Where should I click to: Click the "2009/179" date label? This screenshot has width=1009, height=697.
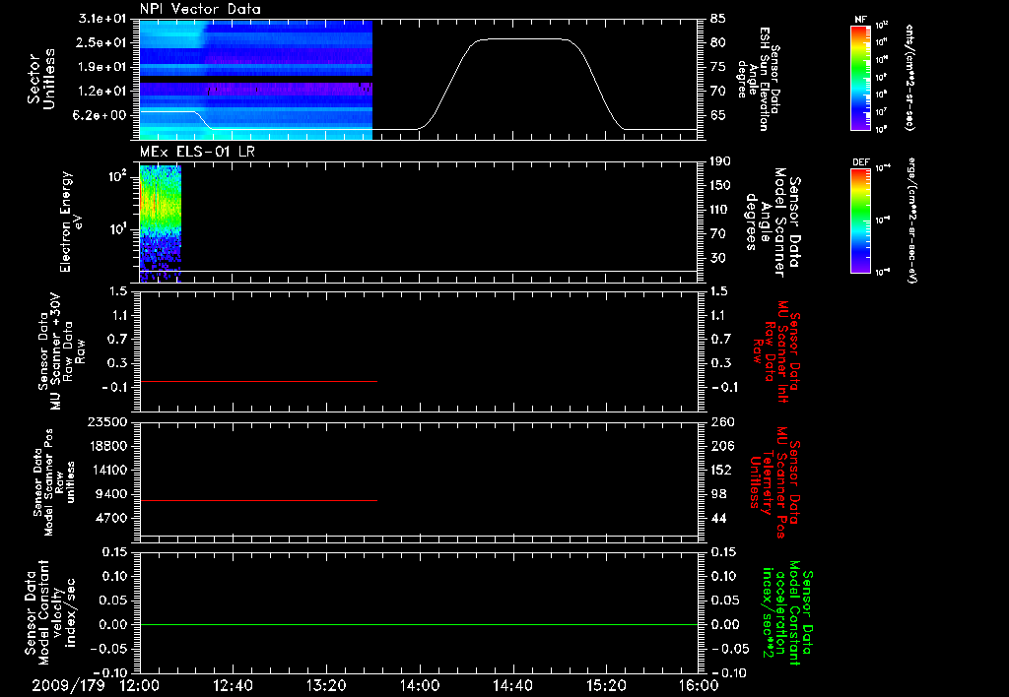[68, 685]
